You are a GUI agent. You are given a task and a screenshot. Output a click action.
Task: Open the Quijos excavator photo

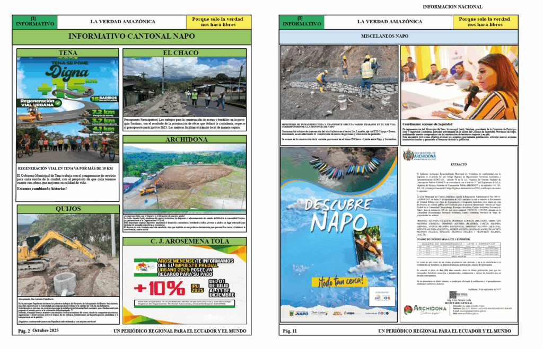(67, 255)
